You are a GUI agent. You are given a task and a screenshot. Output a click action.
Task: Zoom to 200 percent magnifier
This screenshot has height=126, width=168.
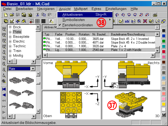(4, 35)
